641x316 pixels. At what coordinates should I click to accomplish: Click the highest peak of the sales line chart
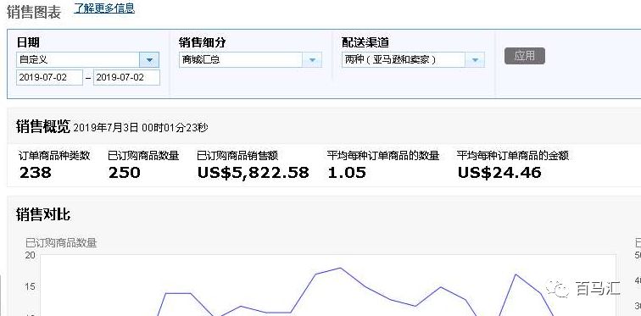[x=341, y=269]
